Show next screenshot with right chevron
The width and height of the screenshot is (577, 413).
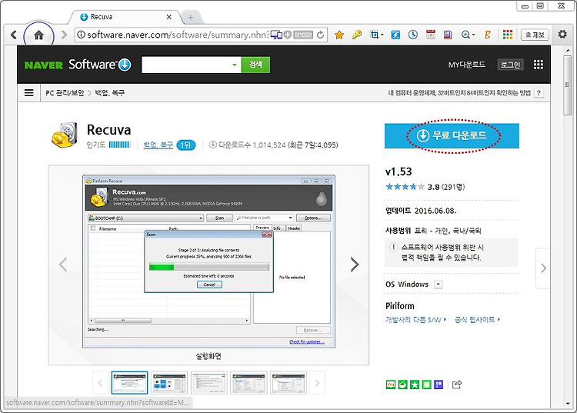[x=355, y=265]
